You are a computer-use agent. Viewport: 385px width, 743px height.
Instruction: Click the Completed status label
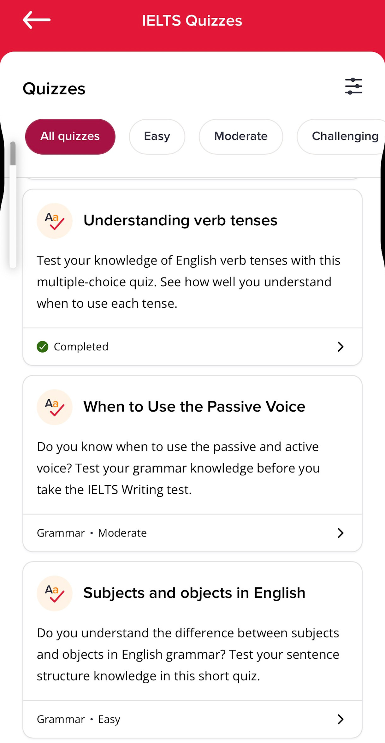(x=81, y=347)
